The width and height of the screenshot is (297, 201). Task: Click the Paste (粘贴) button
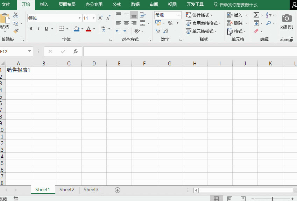5,22
